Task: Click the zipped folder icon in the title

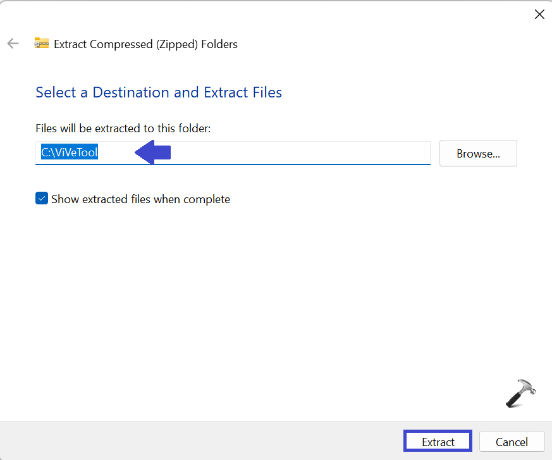Action: point(42,44)
